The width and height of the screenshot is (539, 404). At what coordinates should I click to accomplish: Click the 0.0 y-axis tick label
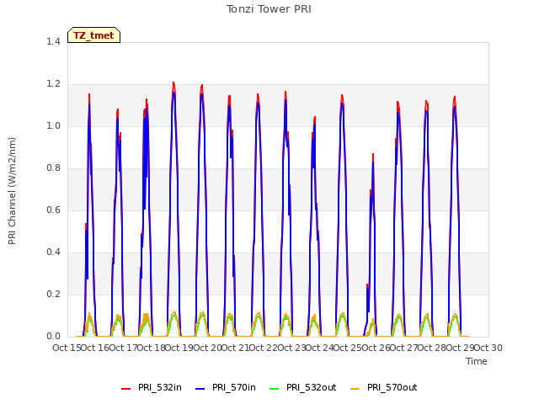click(53, 337)
